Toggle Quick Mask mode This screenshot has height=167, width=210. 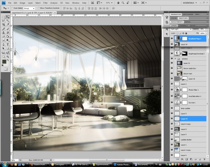click(6, 69)
